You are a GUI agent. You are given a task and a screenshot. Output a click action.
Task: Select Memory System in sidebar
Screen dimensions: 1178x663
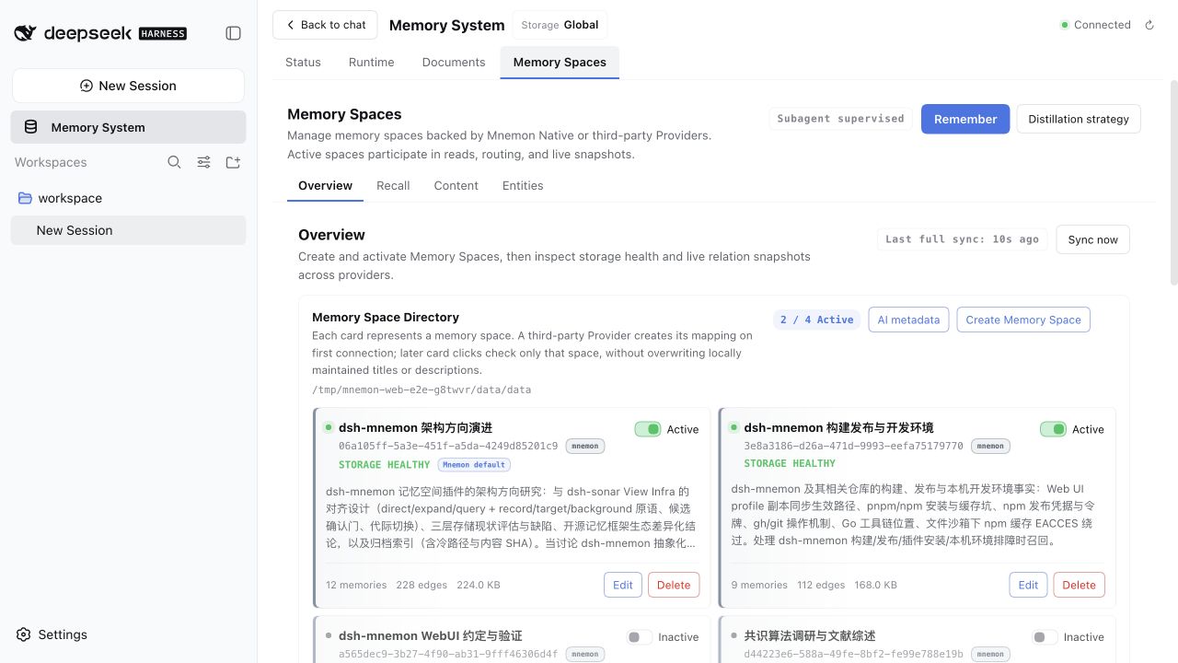(x=128, y=127)
